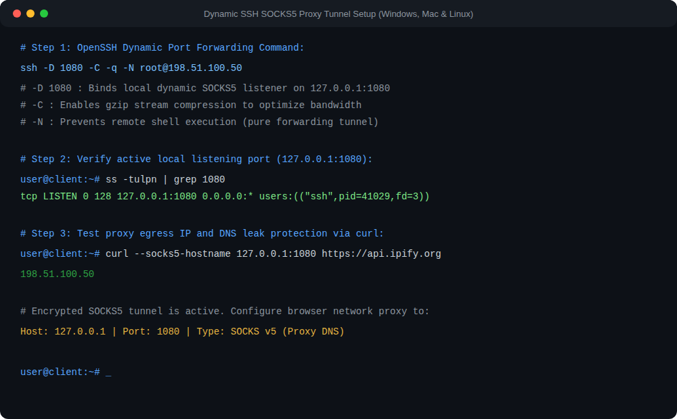Click the red close window button
The width and height of the screenshot is (677, 419).
[17, 14]
